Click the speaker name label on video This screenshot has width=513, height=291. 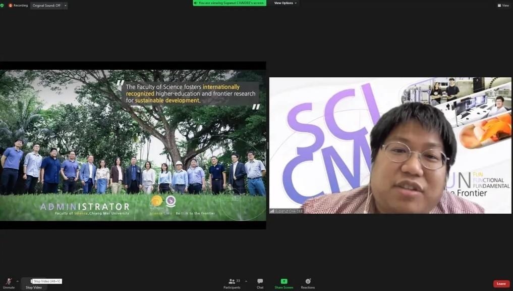pyautogui.click(x=287, y=211)
